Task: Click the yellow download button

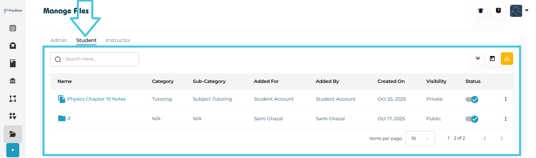Action: pos(507,59)
